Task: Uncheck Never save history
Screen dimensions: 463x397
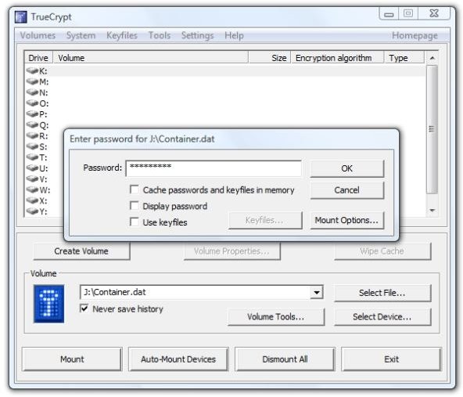Action: (84, 309)
